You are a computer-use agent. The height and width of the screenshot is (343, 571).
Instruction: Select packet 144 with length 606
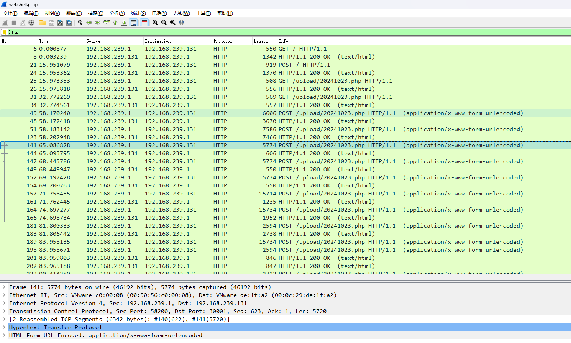point(285,153)
